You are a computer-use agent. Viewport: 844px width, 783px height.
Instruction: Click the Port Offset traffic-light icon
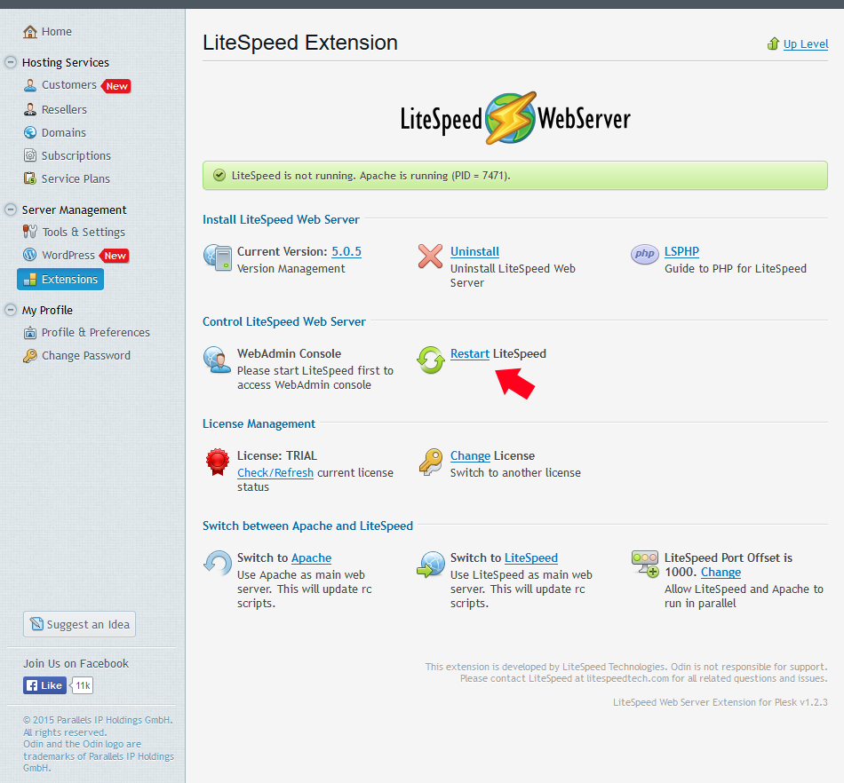pos(645,564)
